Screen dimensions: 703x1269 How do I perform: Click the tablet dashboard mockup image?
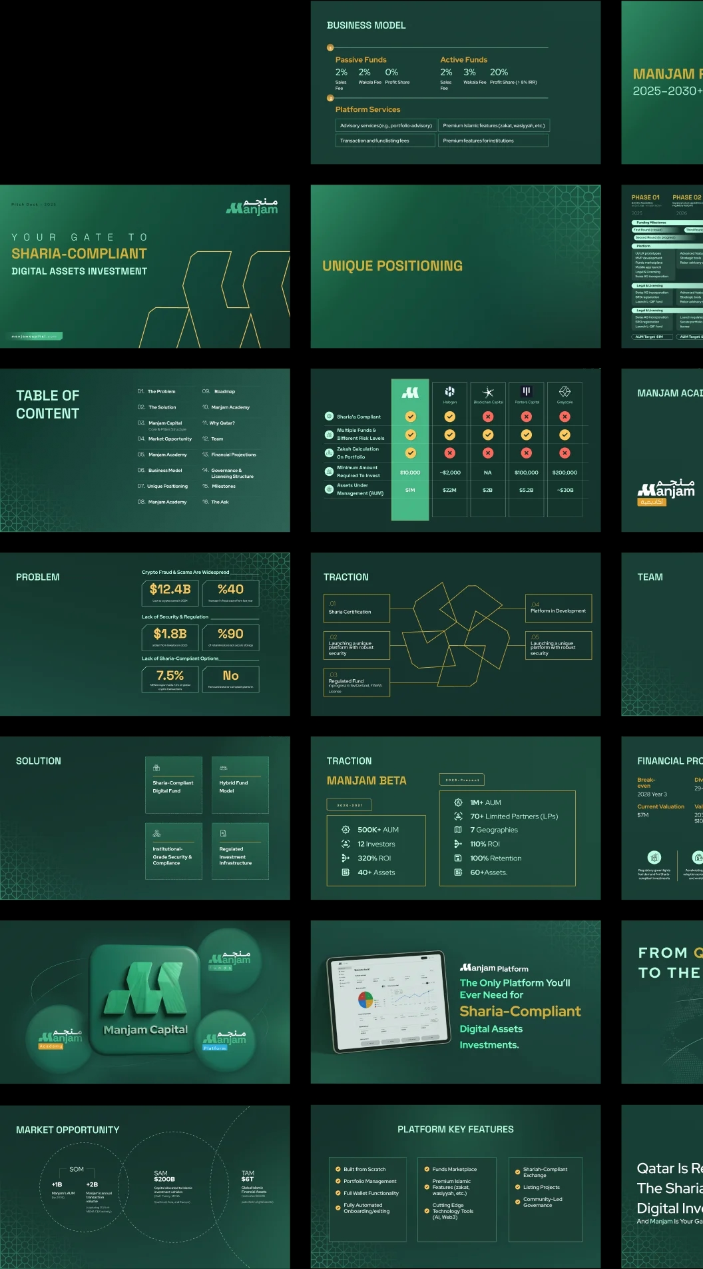(x=388, y=1000)
